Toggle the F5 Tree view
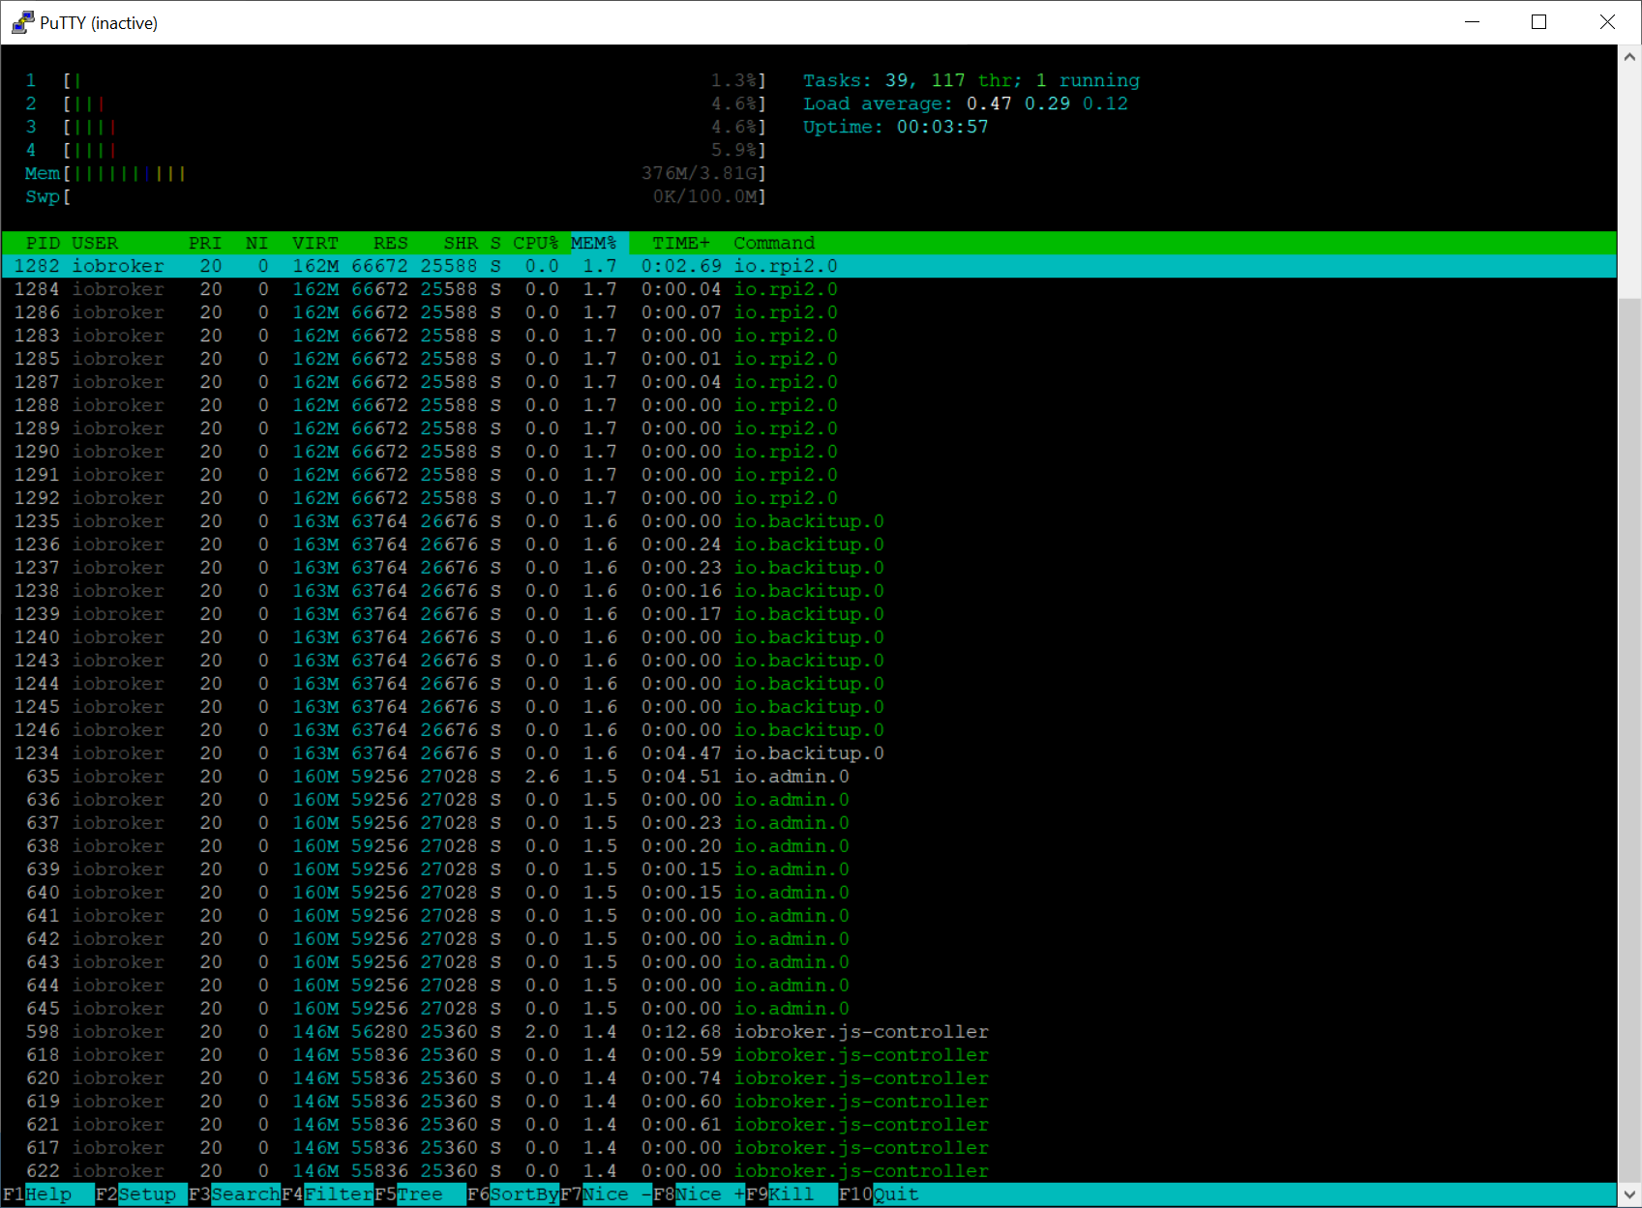 tap(420, 1194)
